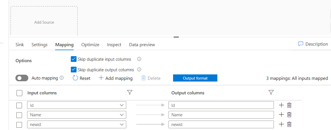Switch to the Data preview tab
The image size is (331, 130).
tap(142, 45)
